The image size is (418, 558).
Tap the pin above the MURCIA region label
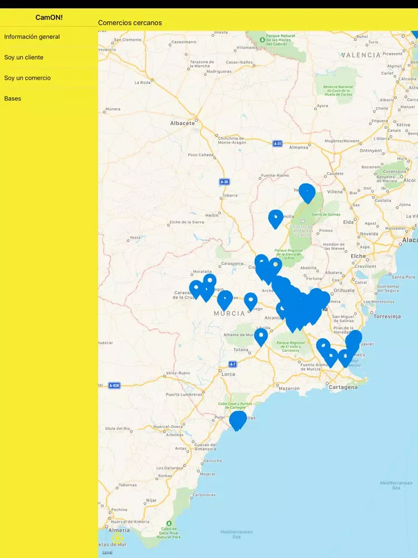pyautogui.click(x=225, y=300)
